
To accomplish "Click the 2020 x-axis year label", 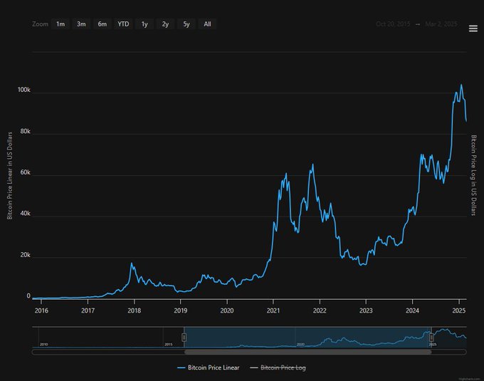I will (227, 310).
